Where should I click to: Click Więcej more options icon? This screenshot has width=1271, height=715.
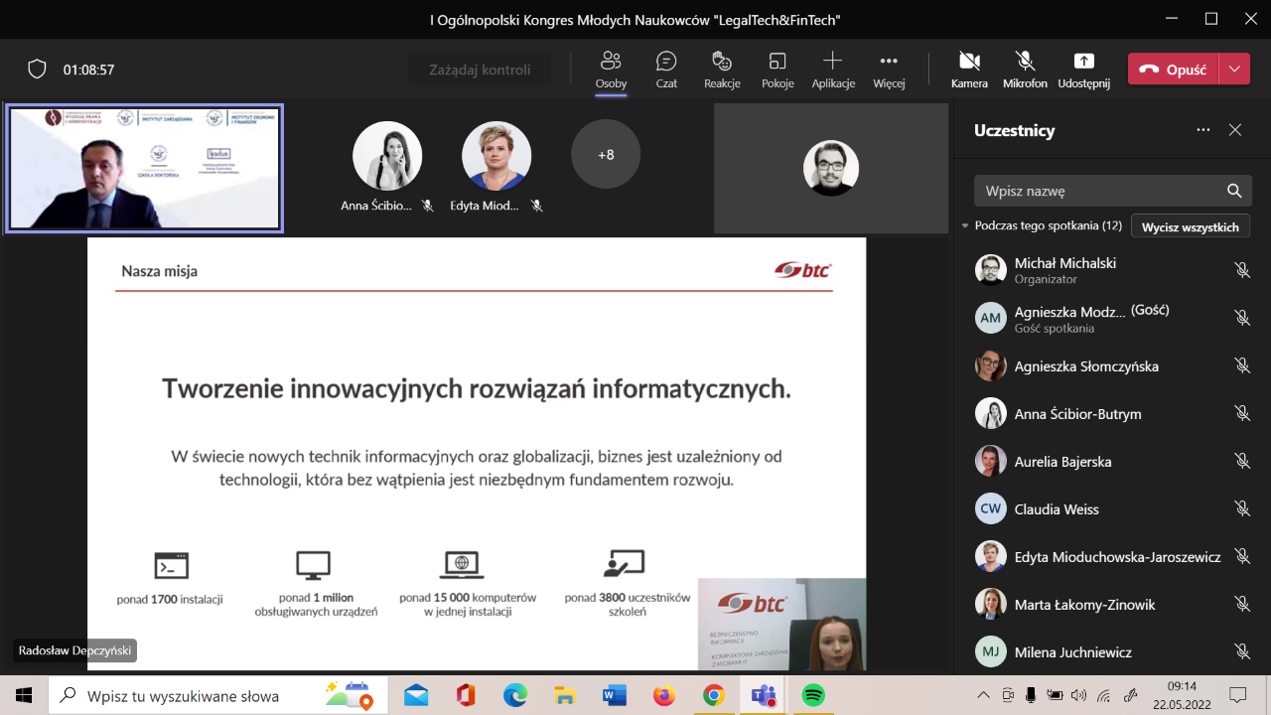click(889, 70)
